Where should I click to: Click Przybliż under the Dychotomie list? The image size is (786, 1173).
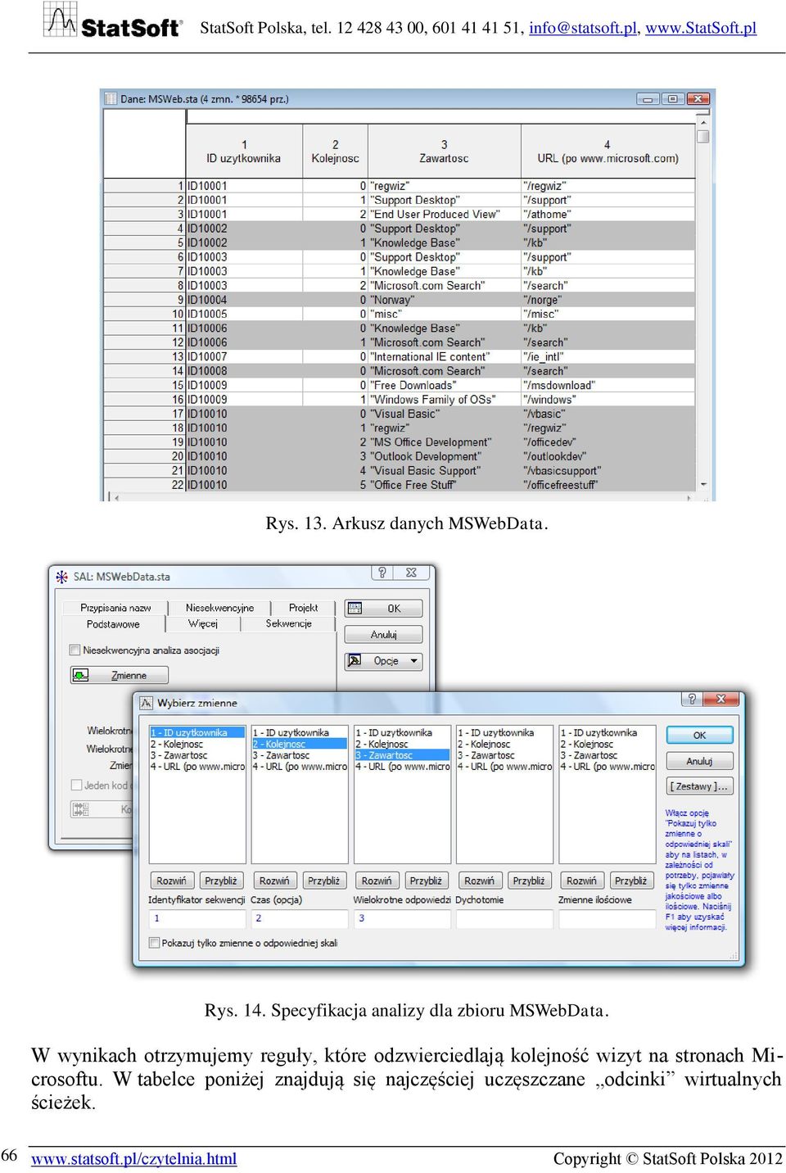[x=529, y=881]
